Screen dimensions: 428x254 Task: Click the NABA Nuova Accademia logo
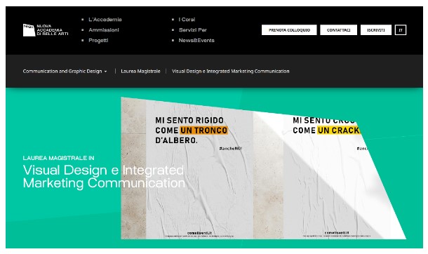click(46, 30)
